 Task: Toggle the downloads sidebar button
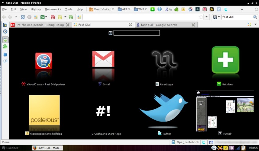[x=5, y=39]
